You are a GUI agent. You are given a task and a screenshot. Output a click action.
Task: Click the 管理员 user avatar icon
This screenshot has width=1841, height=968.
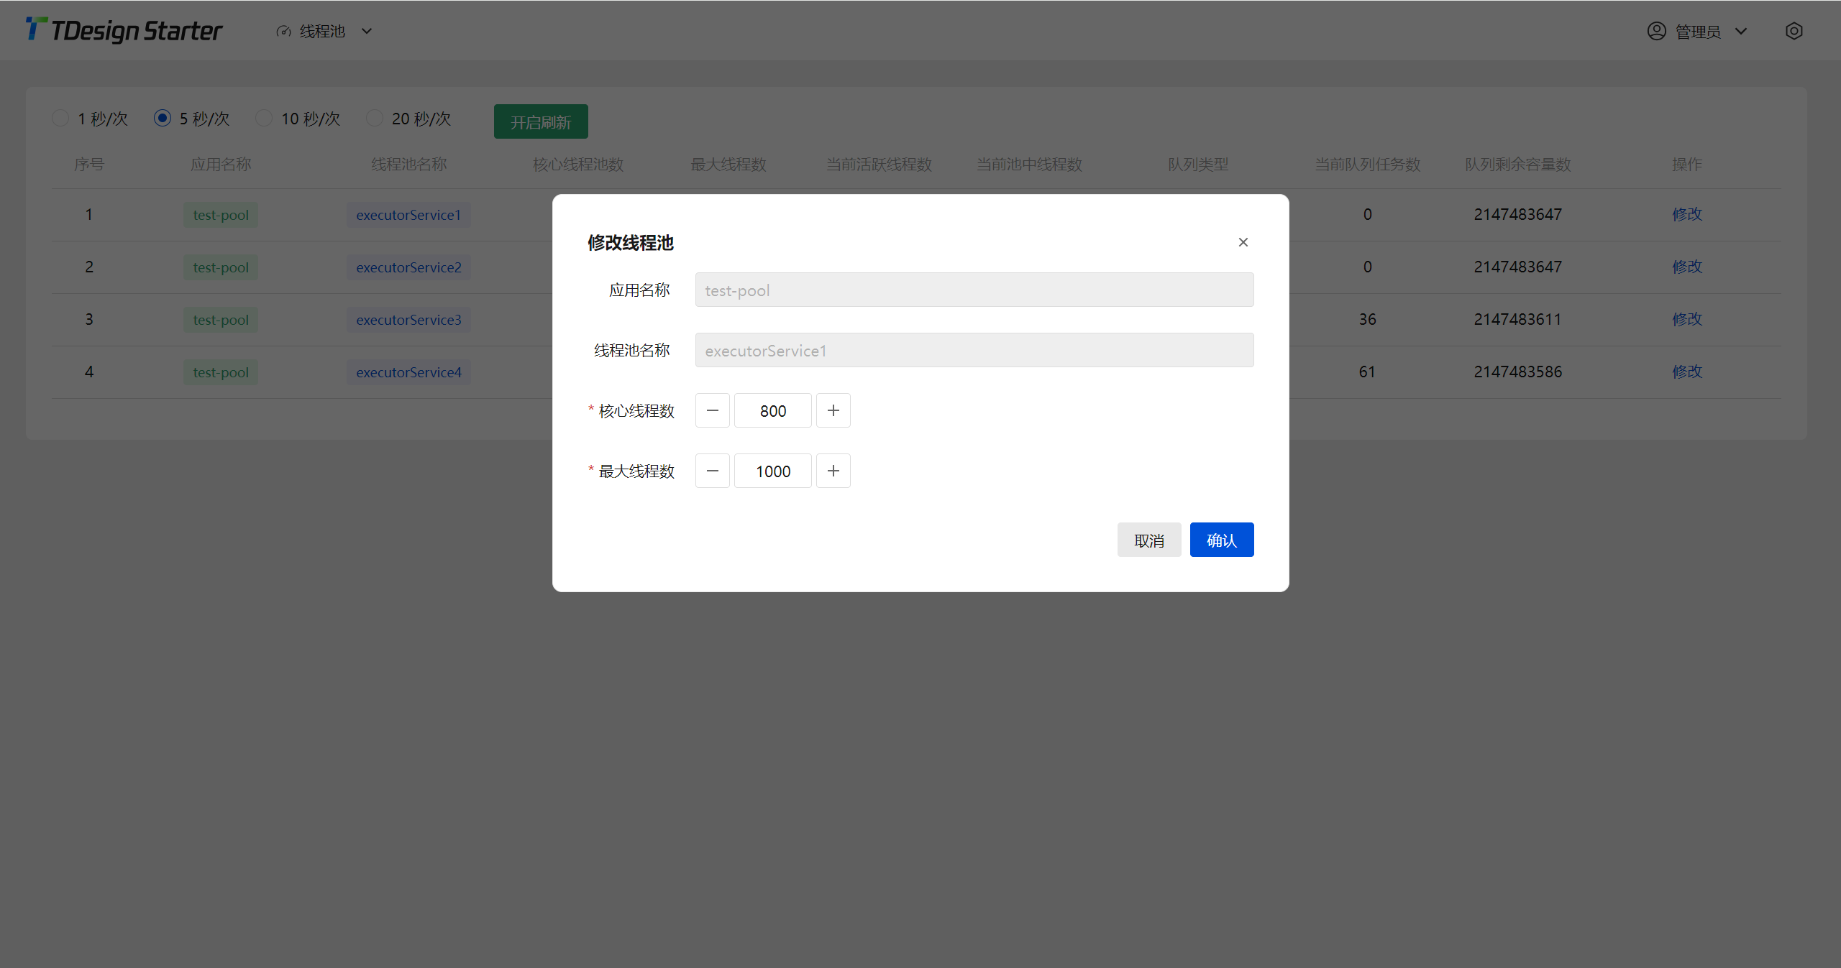point(1656,31)
